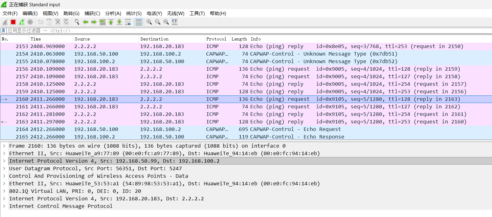The image size is (492, 217).
Task: Select packet 2153 in the list
Action: pos(246,46)
